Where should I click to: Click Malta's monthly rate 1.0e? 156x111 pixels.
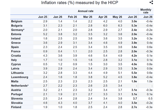[x=150, y=82]
